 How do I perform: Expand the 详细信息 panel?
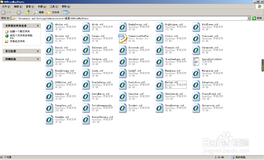point(38,59)
